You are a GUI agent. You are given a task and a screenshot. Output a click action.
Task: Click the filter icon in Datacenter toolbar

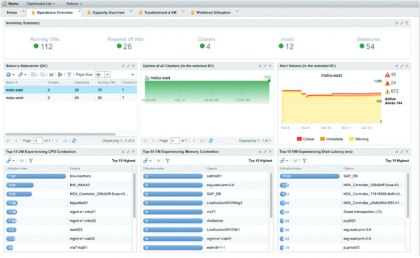(x=69, y=75)
